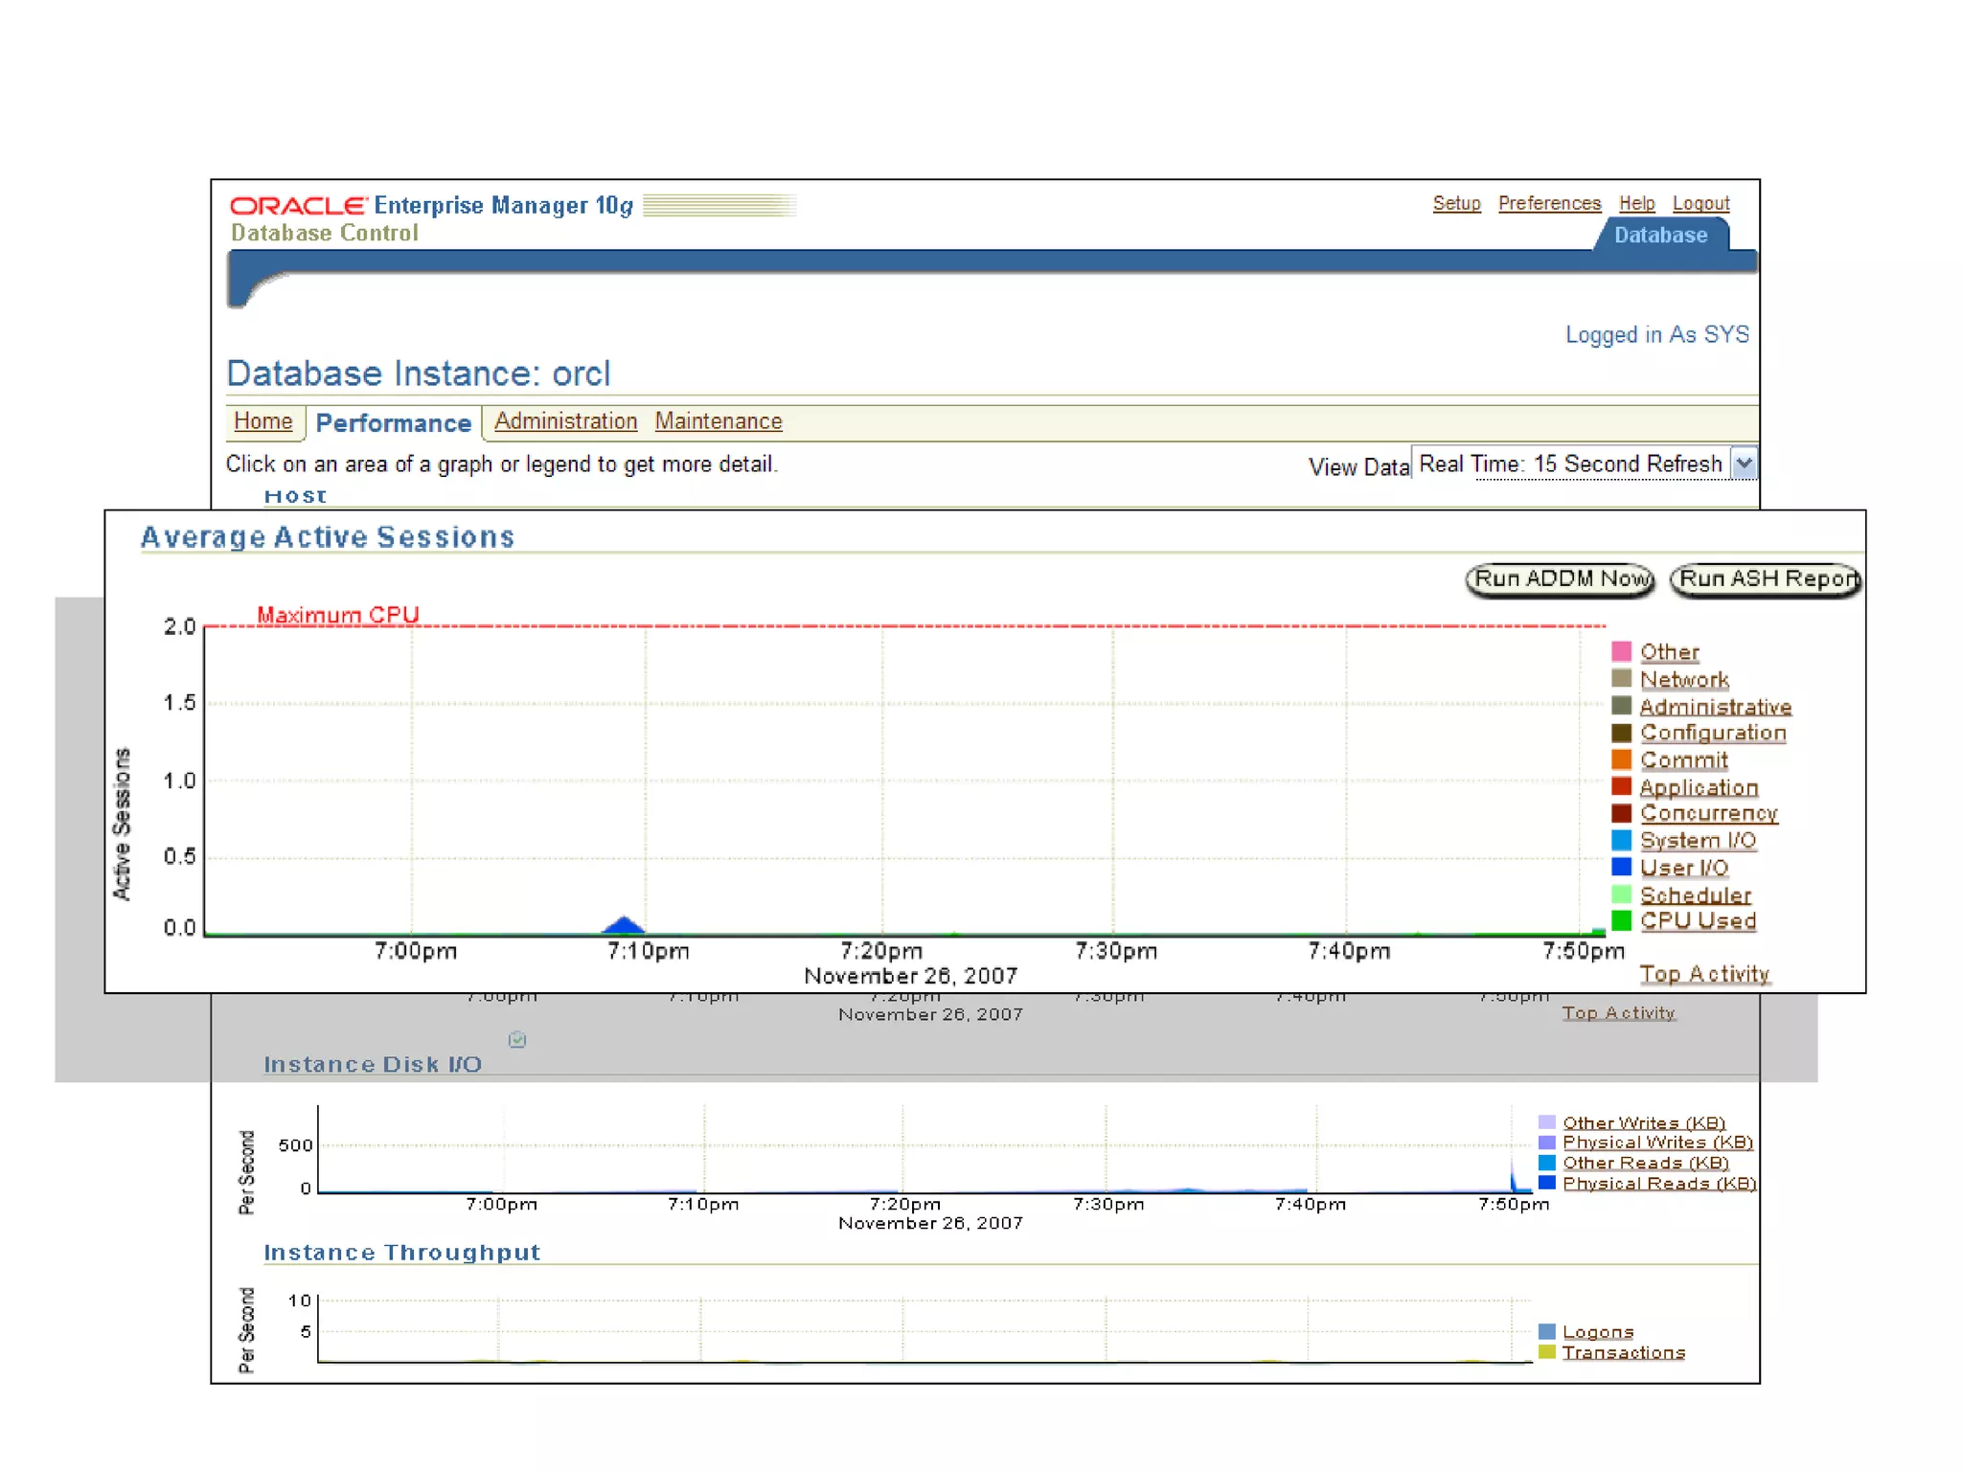The height and width of the screenshot is (1471, 1962).
Task: Click the blue User I/O legend swatch
Action: point(1621,867)
